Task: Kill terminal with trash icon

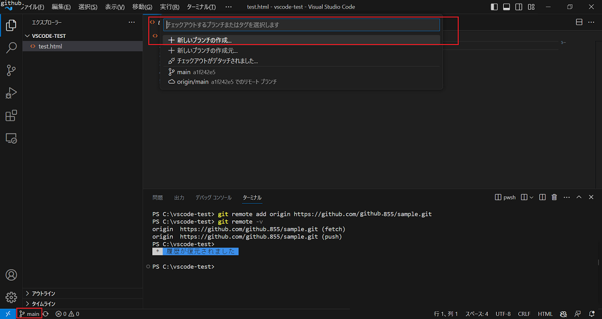Action: [554, 197]
